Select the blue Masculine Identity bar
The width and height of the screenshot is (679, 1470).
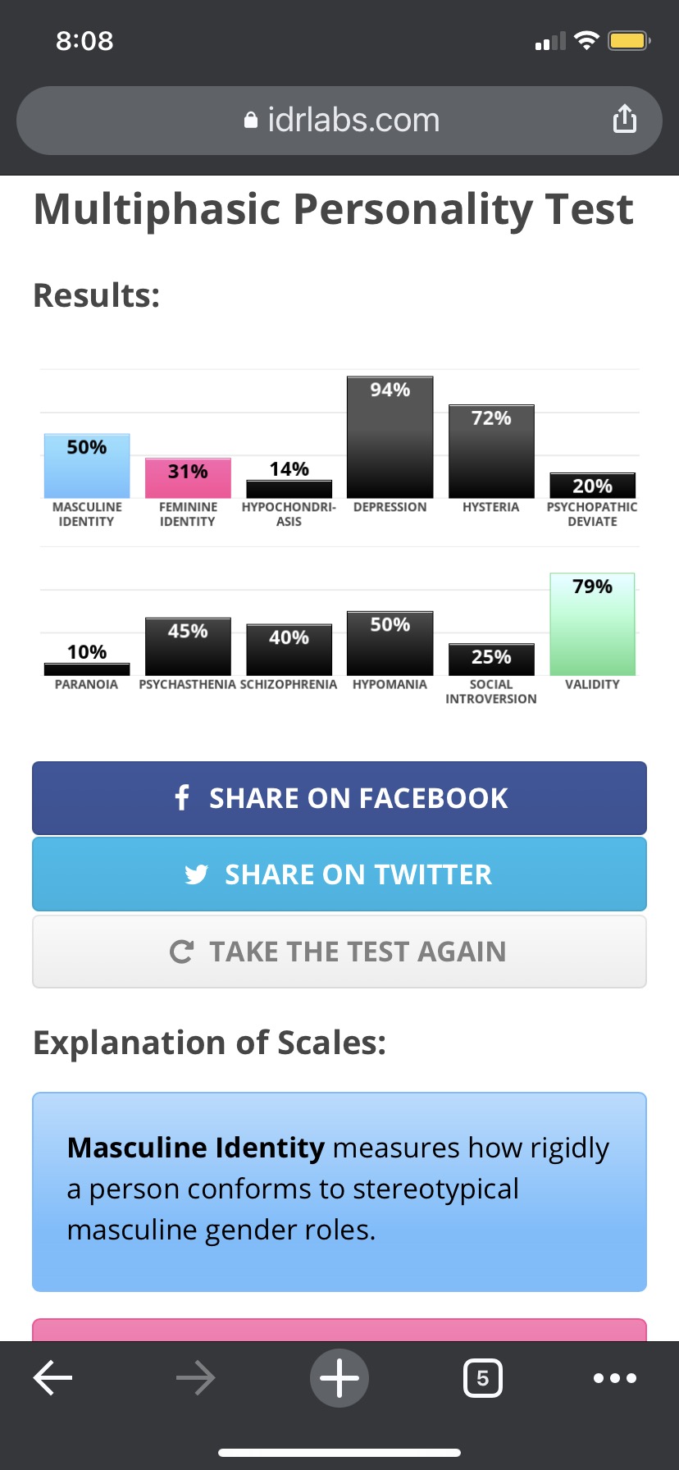(x=87, y=466)
